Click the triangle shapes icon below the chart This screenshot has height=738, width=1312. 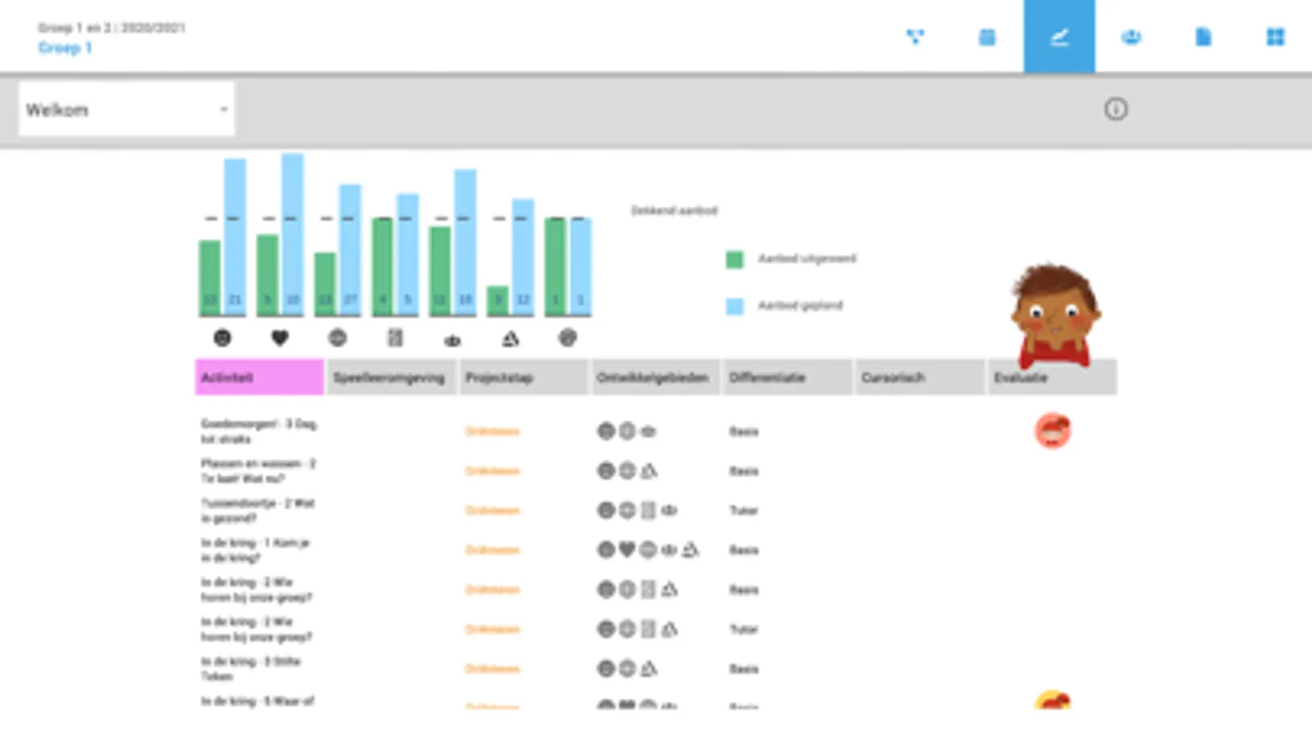(510, 338)
